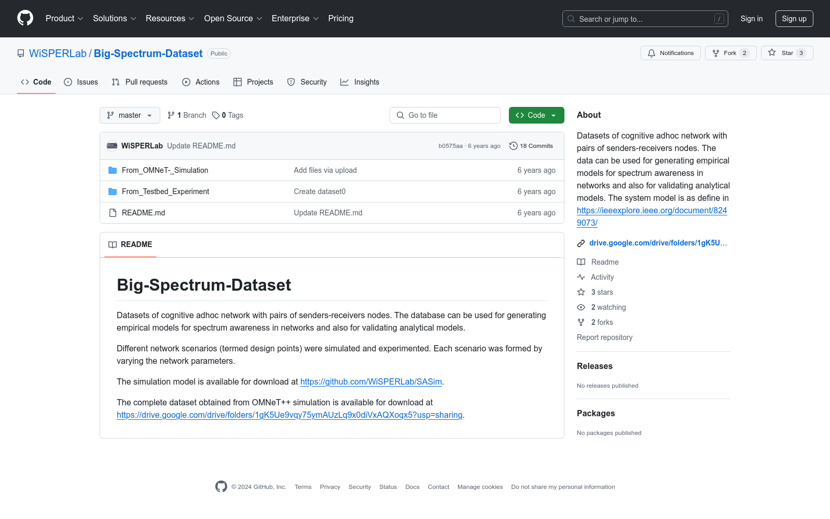Screen dimensions: 830x519
Task: Click the repository icon beside WiSPERLab
Action: (x=21, y=53)
